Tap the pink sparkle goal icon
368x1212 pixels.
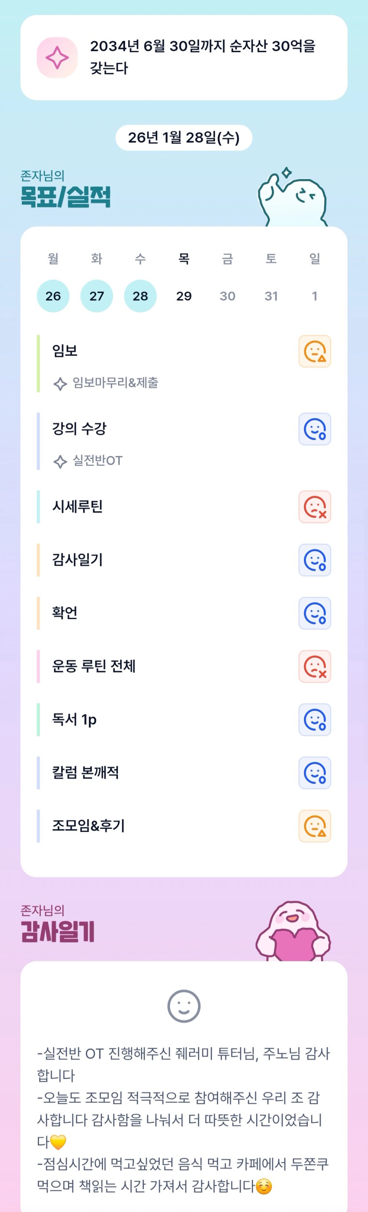[x=57, y=57]
